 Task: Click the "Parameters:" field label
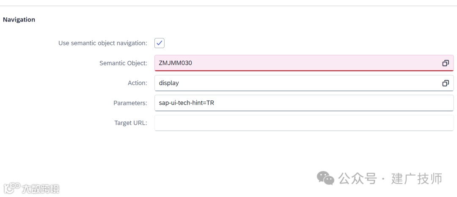130,103
